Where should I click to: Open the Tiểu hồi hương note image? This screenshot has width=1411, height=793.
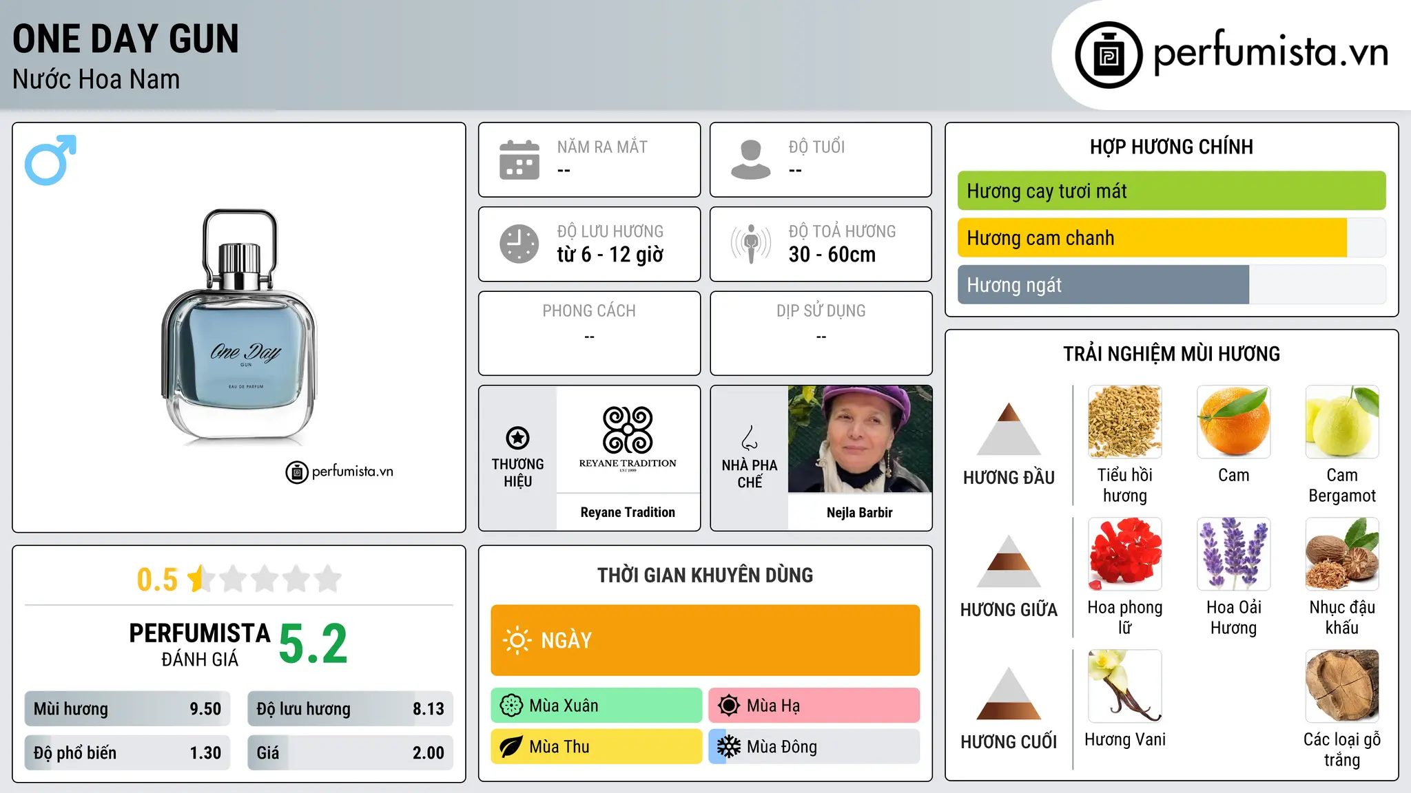[1125, 422]
